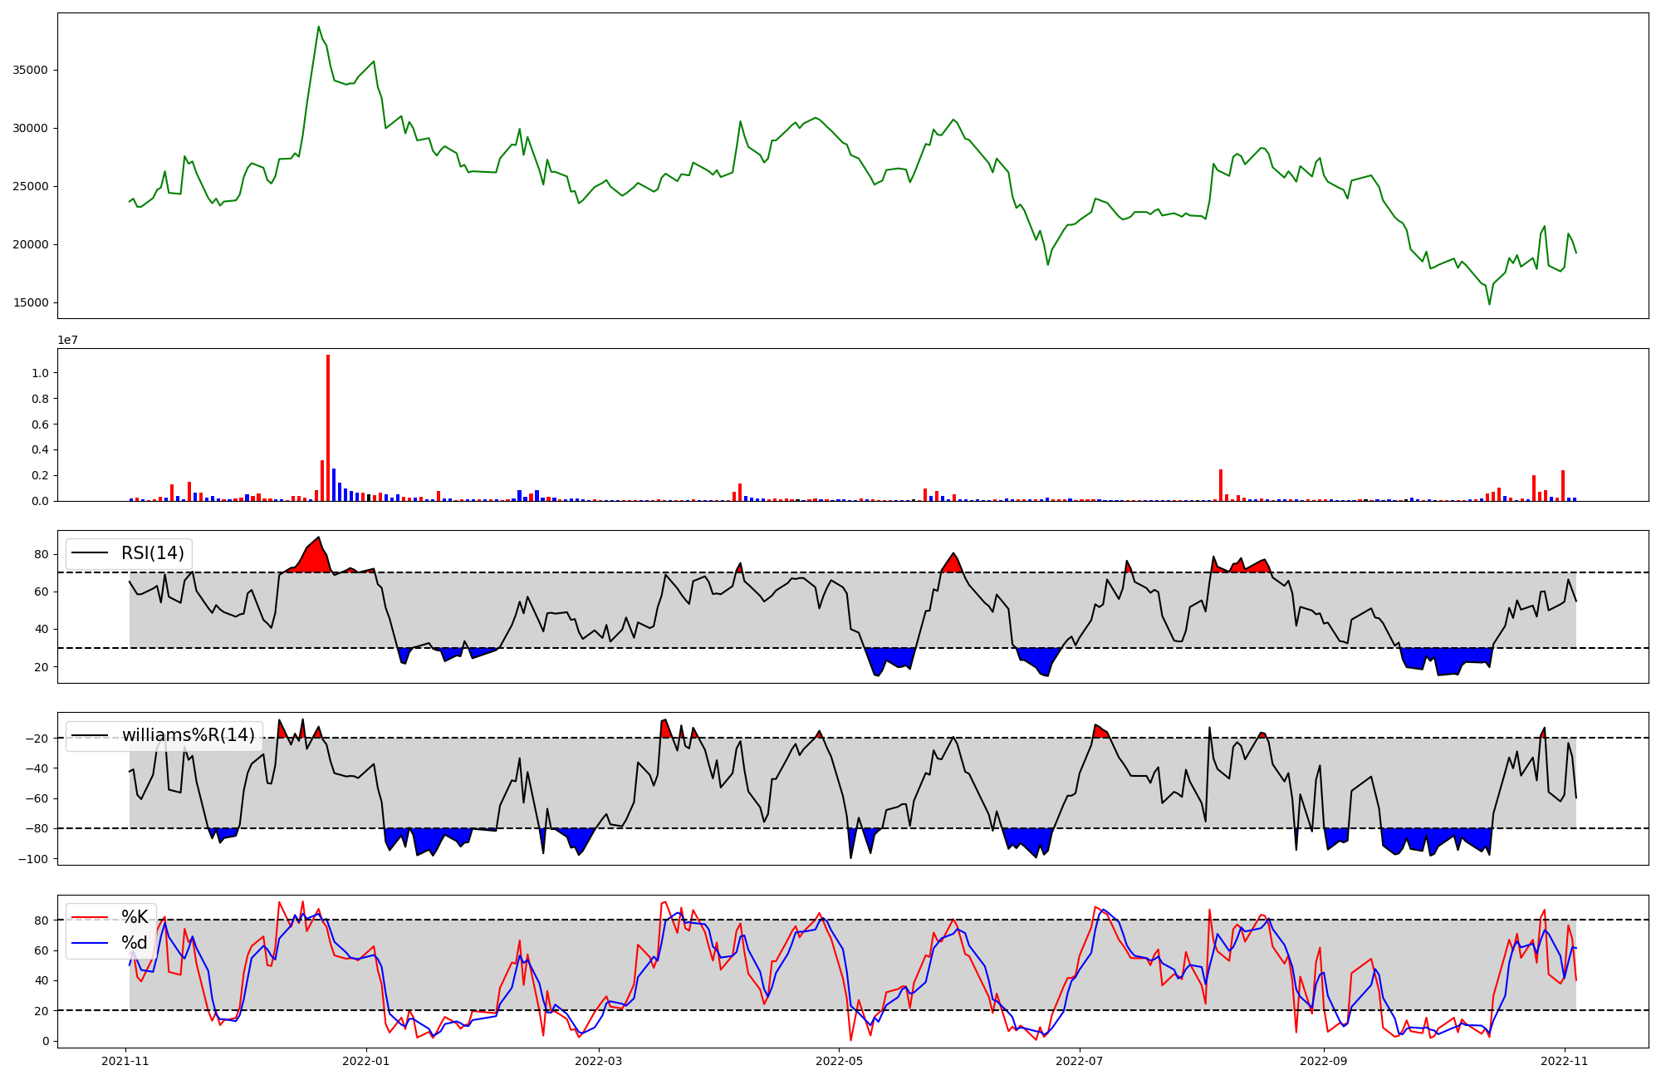Click the tallest red volume bar

[x=328, y=428]
